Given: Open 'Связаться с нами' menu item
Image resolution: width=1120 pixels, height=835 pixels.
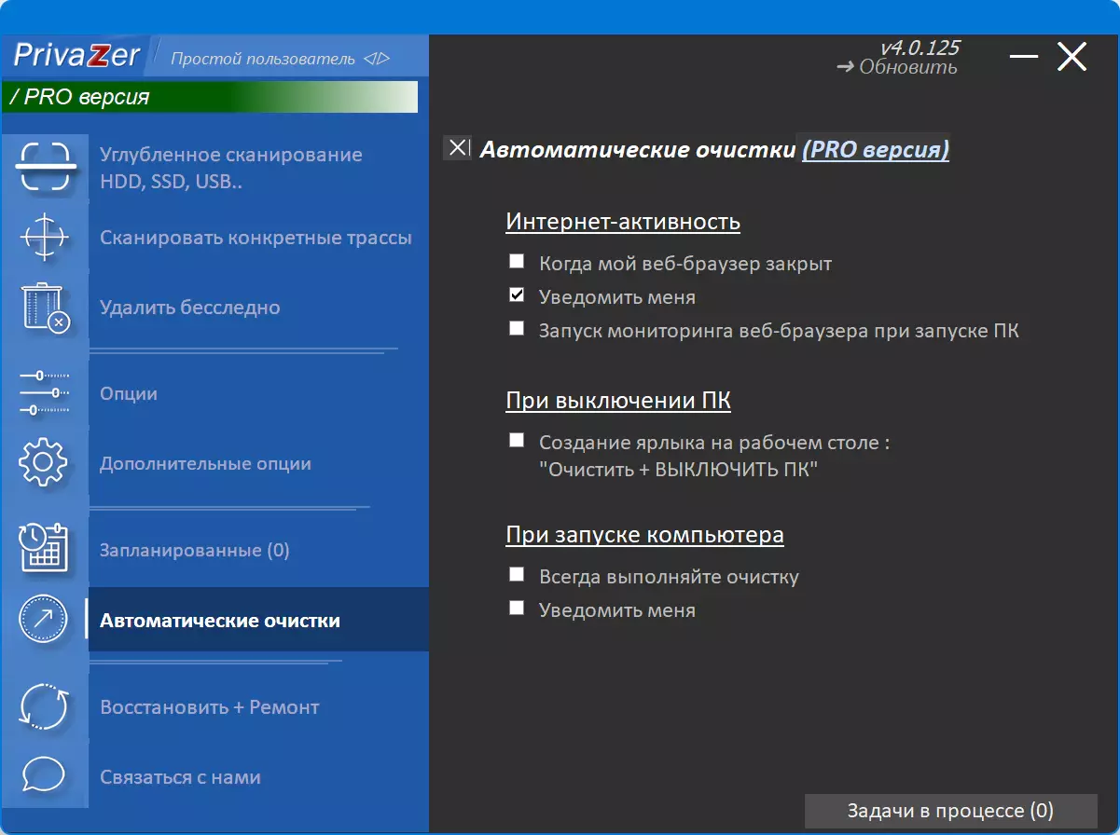Looking at the screenshot, I should pos(180,777).
